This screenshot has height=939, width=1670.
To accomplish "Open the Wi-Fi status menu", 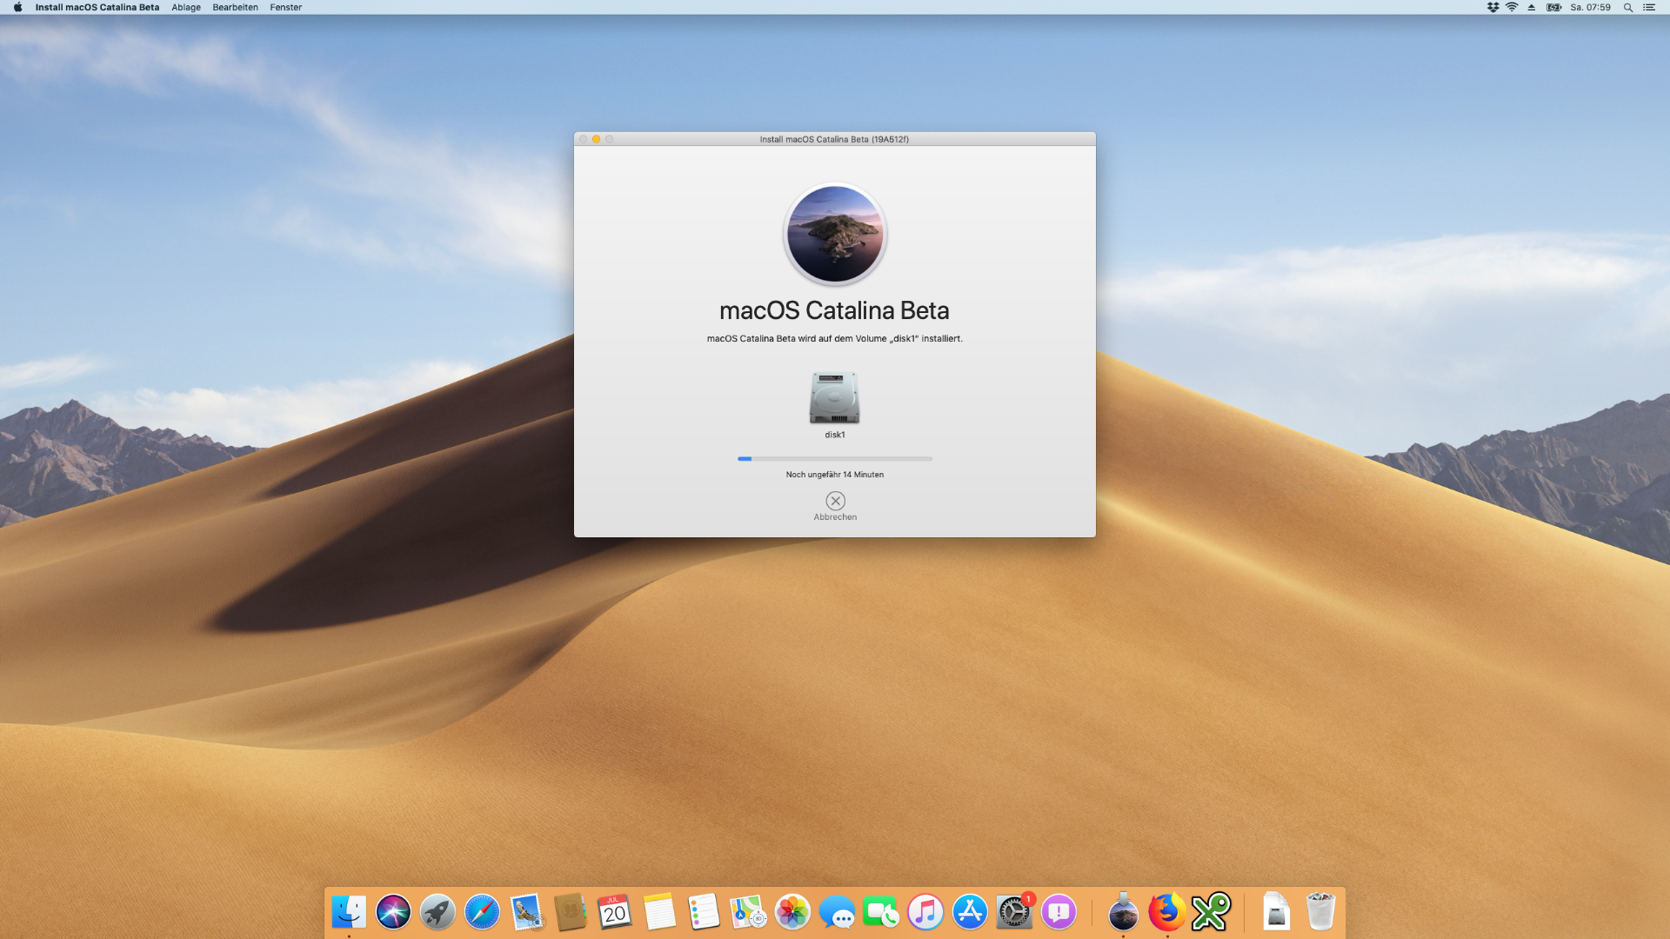I will (1512, 7).
